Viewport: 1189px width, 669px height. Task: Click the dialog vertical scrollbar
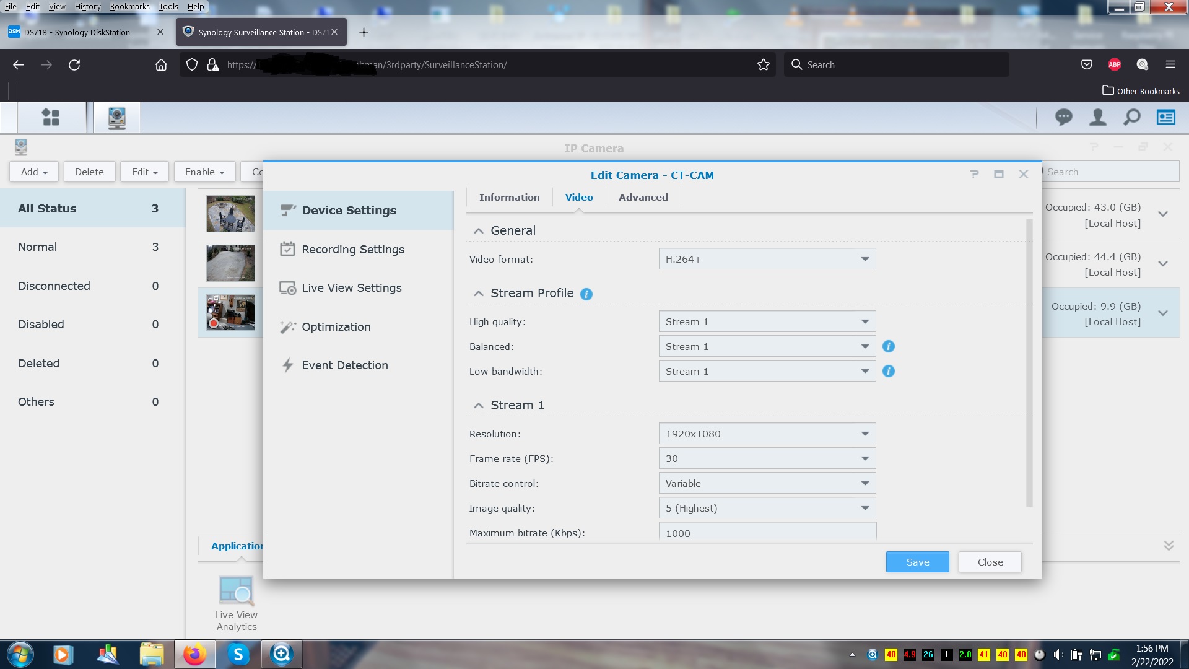tap(1029, 363)
